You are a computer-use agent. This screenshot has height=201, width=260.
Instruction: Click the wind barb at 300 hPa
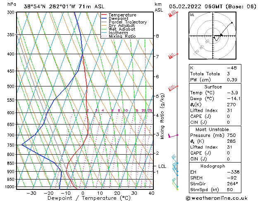[x=173, y=14]
